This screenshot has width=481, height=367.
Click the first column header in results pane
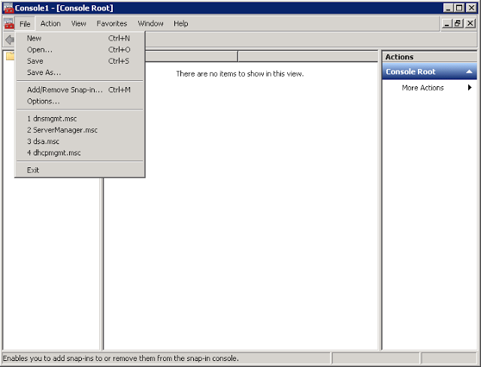tap(191, 56)
